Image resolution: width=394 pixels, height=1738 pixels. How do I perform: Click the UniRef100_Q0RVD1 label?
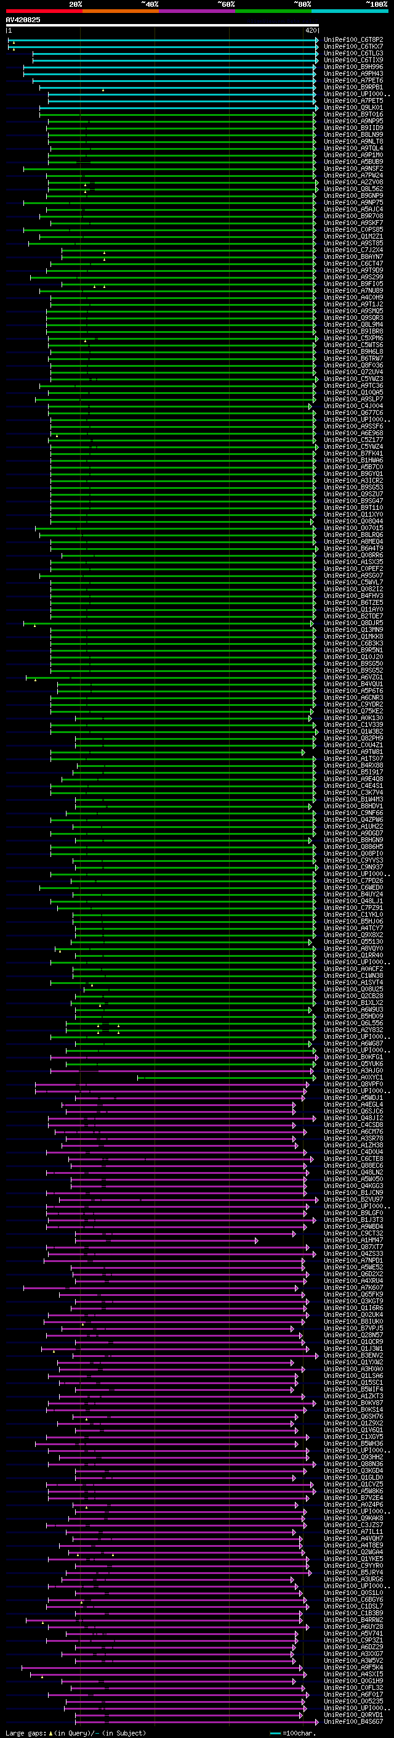tap(353, 1715)
